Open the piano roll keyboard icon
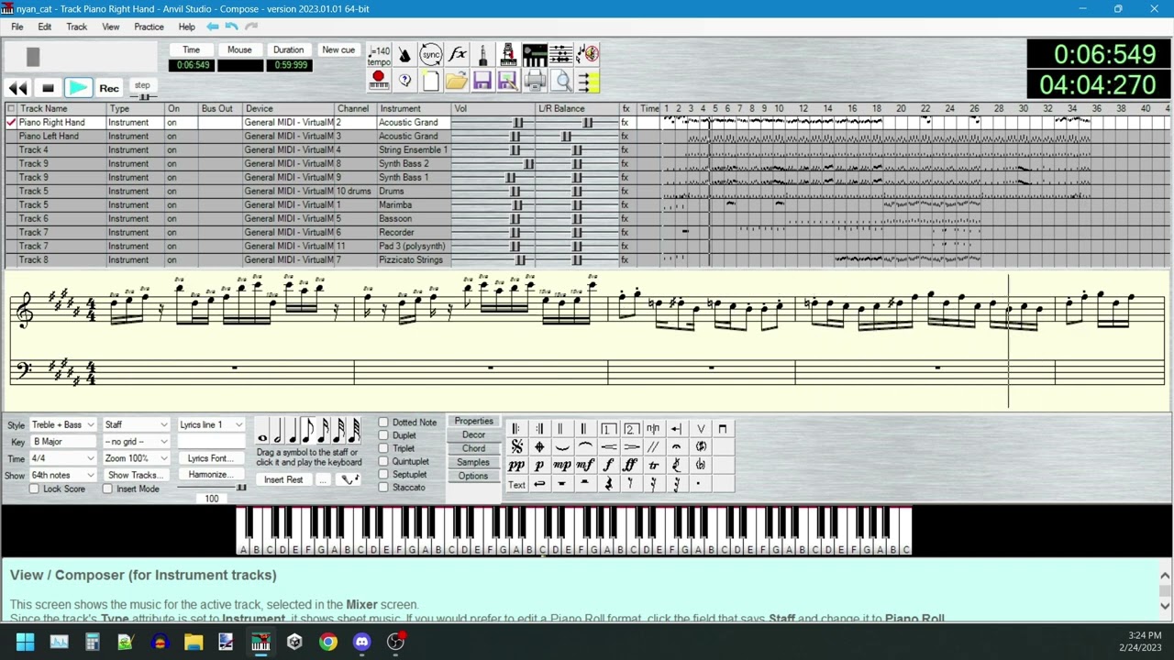 click(535, 55)
